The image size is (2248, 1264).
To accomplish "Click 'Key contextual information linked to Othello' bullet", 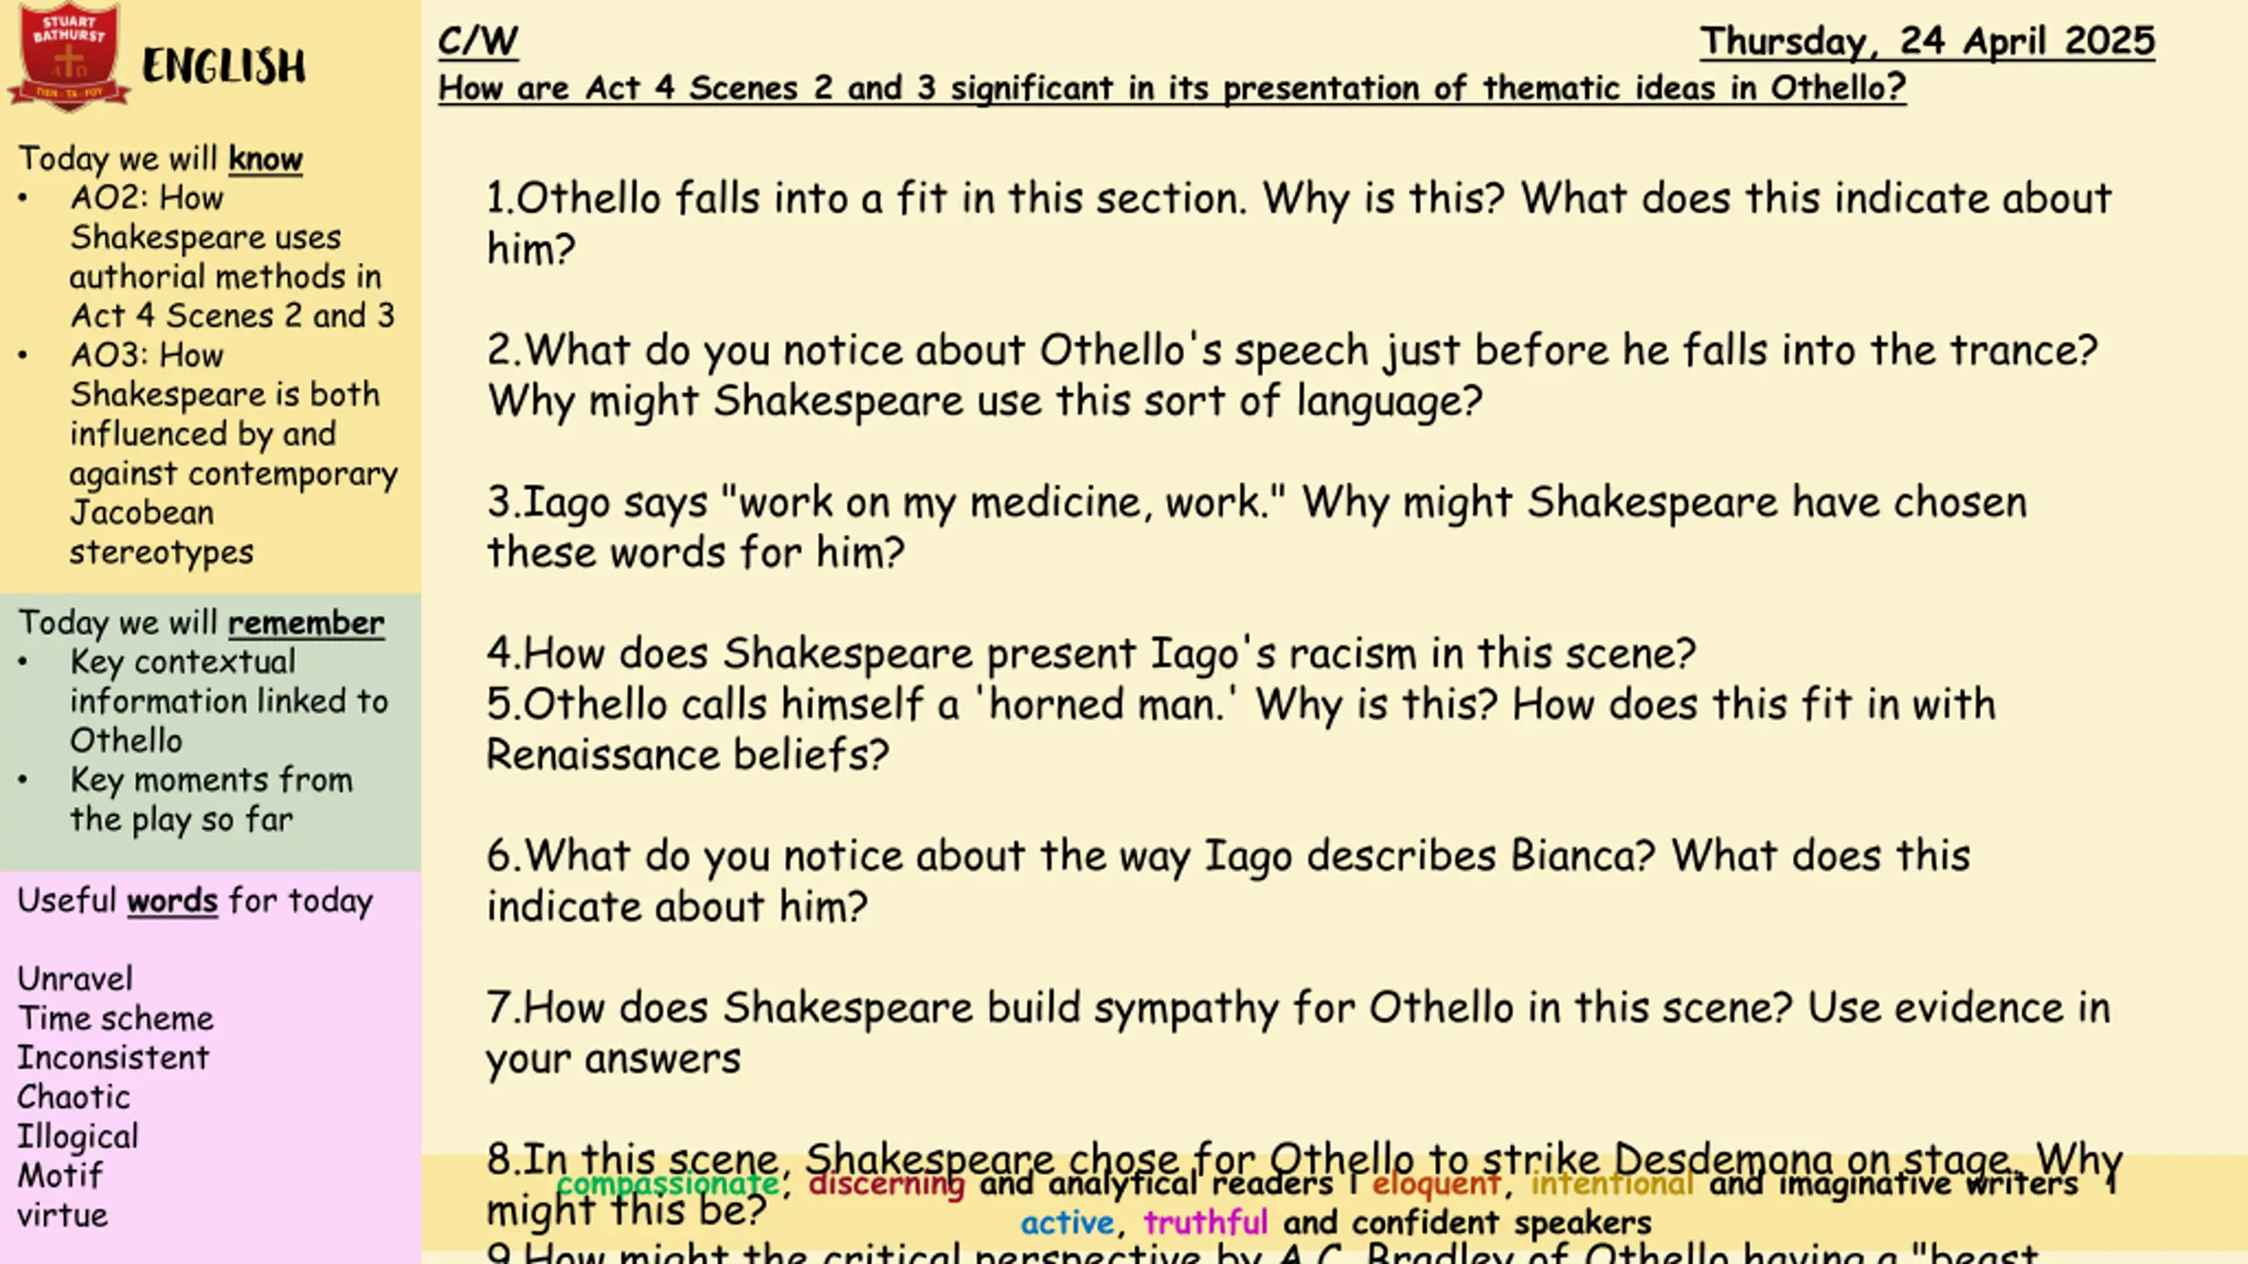I will point(228,701).
